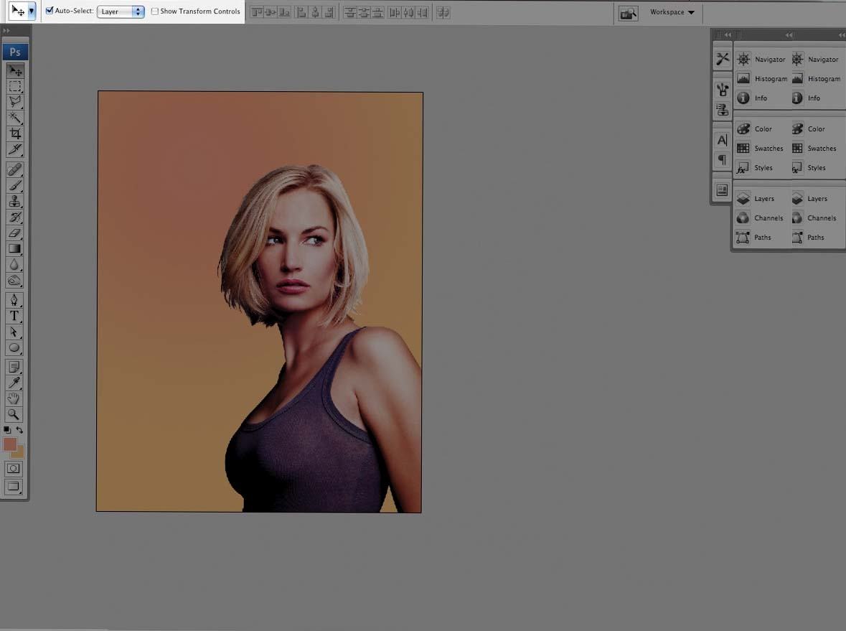846x631 pixels.
Task: Select the Blur tool
Action: (14, 264)
